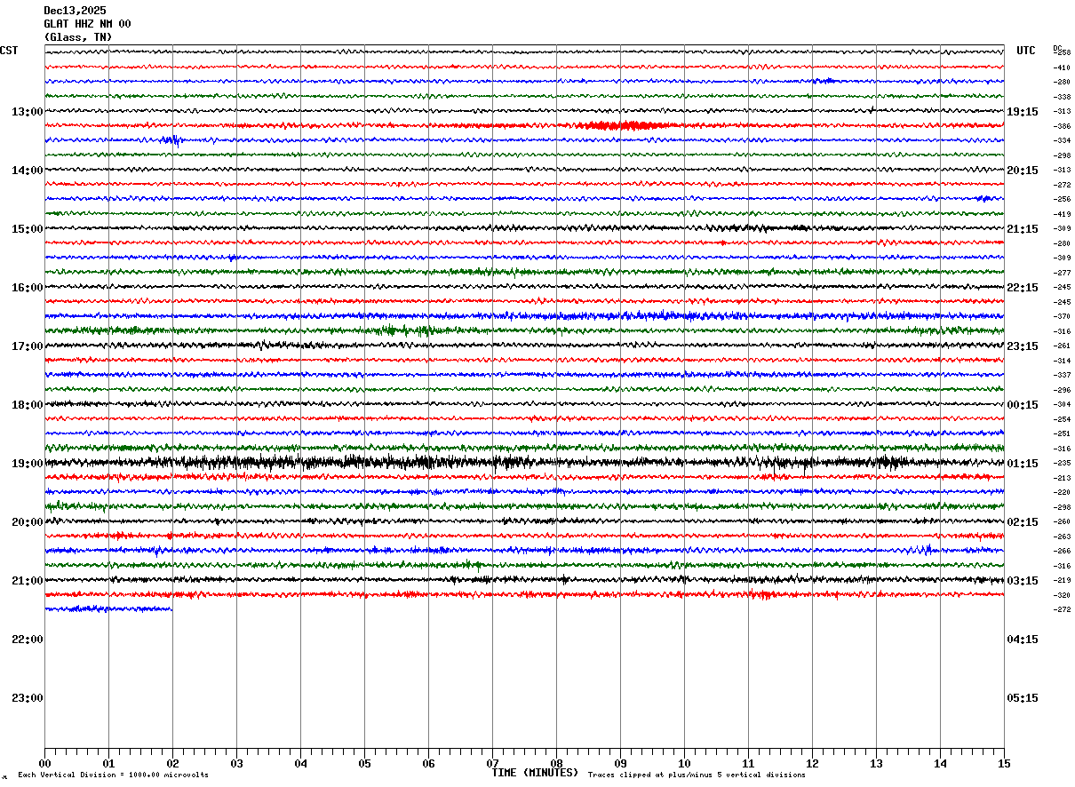Click the DC offset value -410
This screenshot has width=1075, height=787.
pyautogui.click(x=1062, y=68)
